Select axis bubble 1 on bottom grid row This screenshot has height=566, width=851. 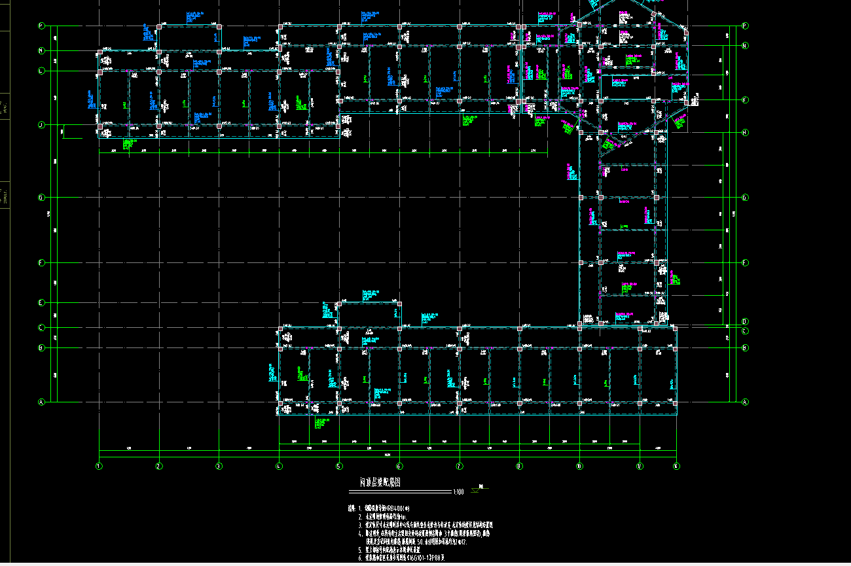[x=99, y=467]
